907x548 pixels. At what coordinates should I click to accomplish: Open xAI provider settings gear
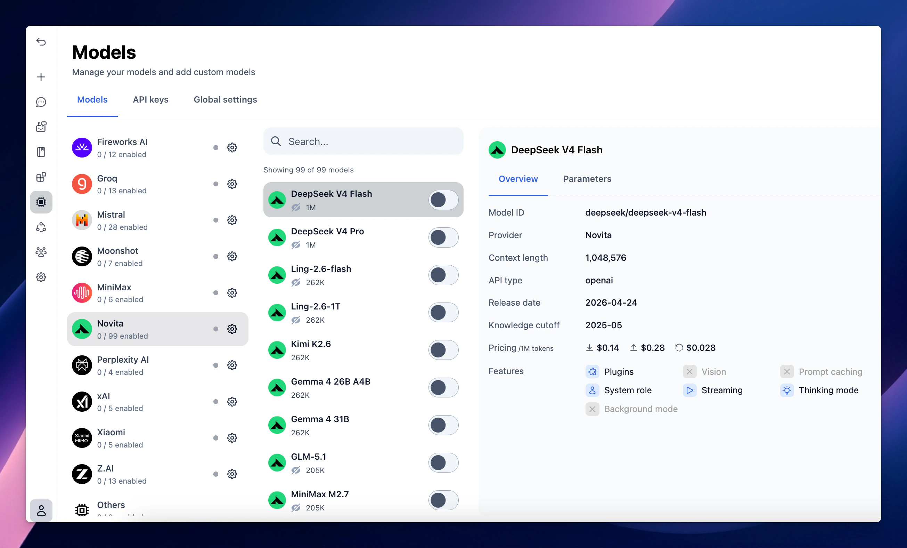[232, 401]
